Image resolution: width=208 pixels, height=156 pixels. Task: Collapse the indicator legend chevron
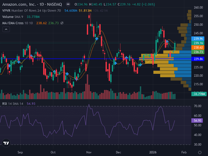coord(6,29)
